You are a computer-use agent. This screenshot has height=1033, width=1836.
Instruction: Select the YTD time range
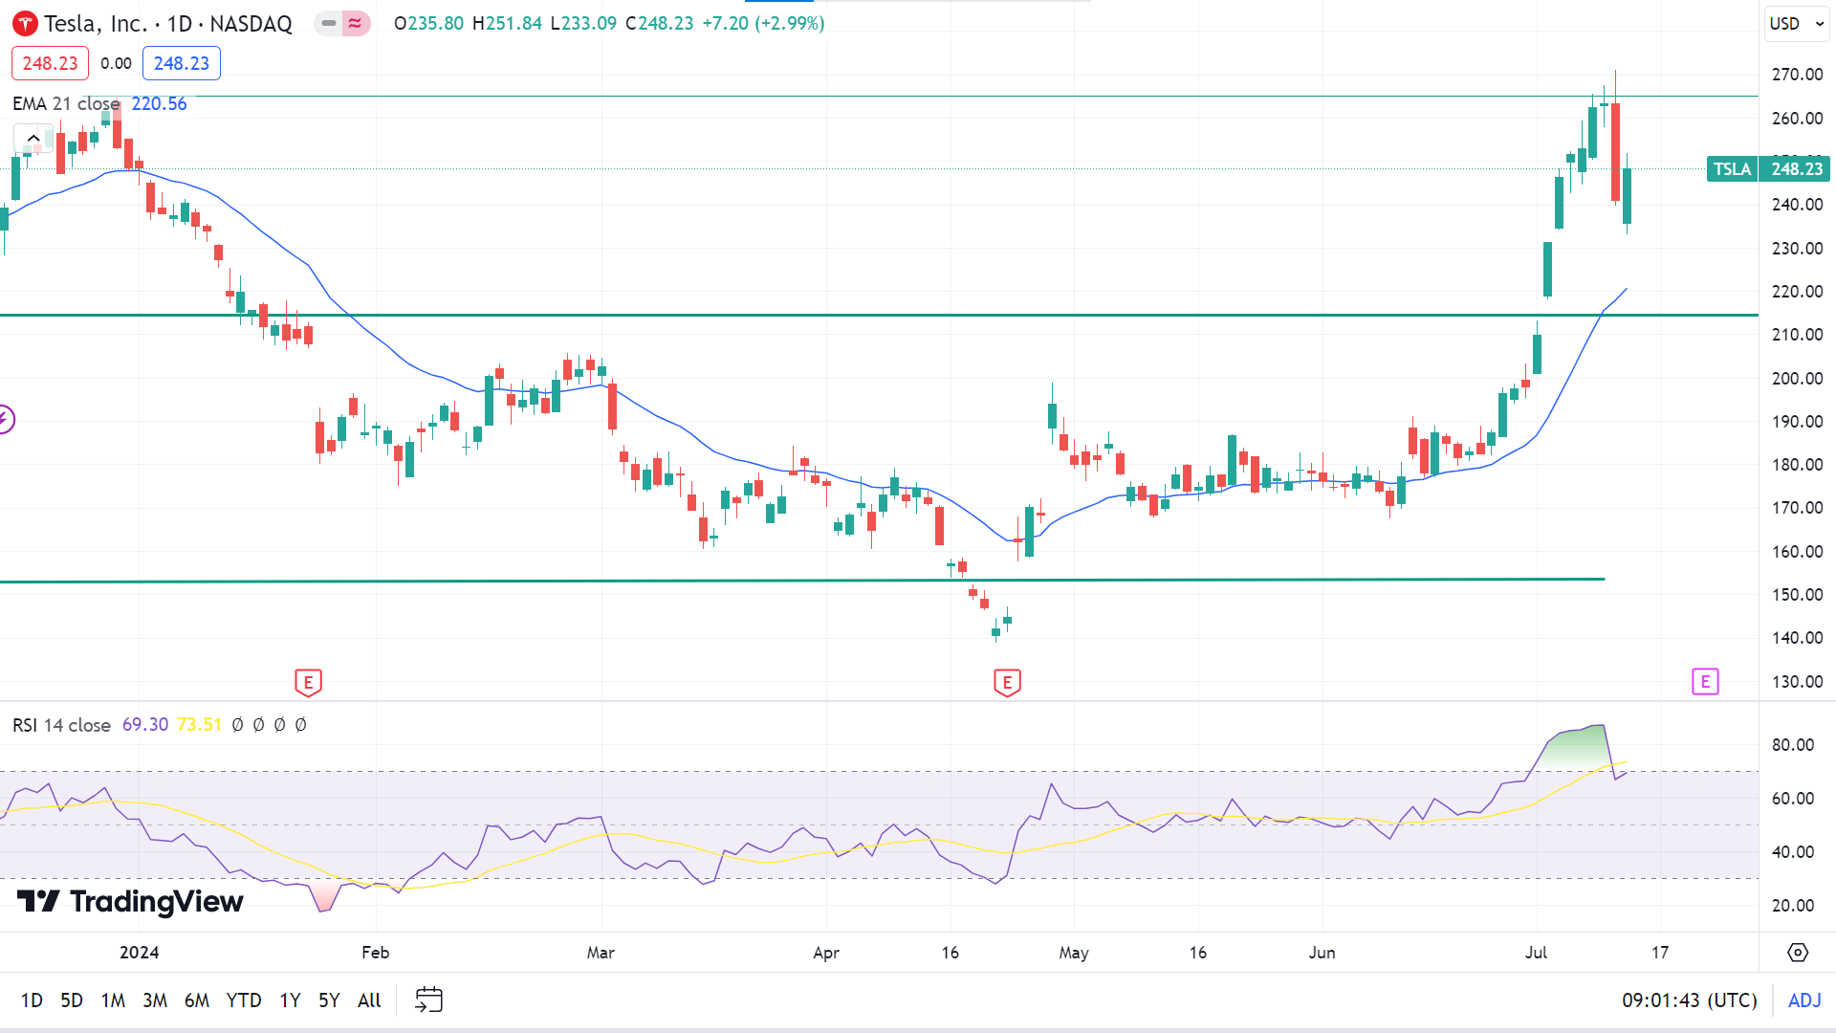pos(244,1000)
